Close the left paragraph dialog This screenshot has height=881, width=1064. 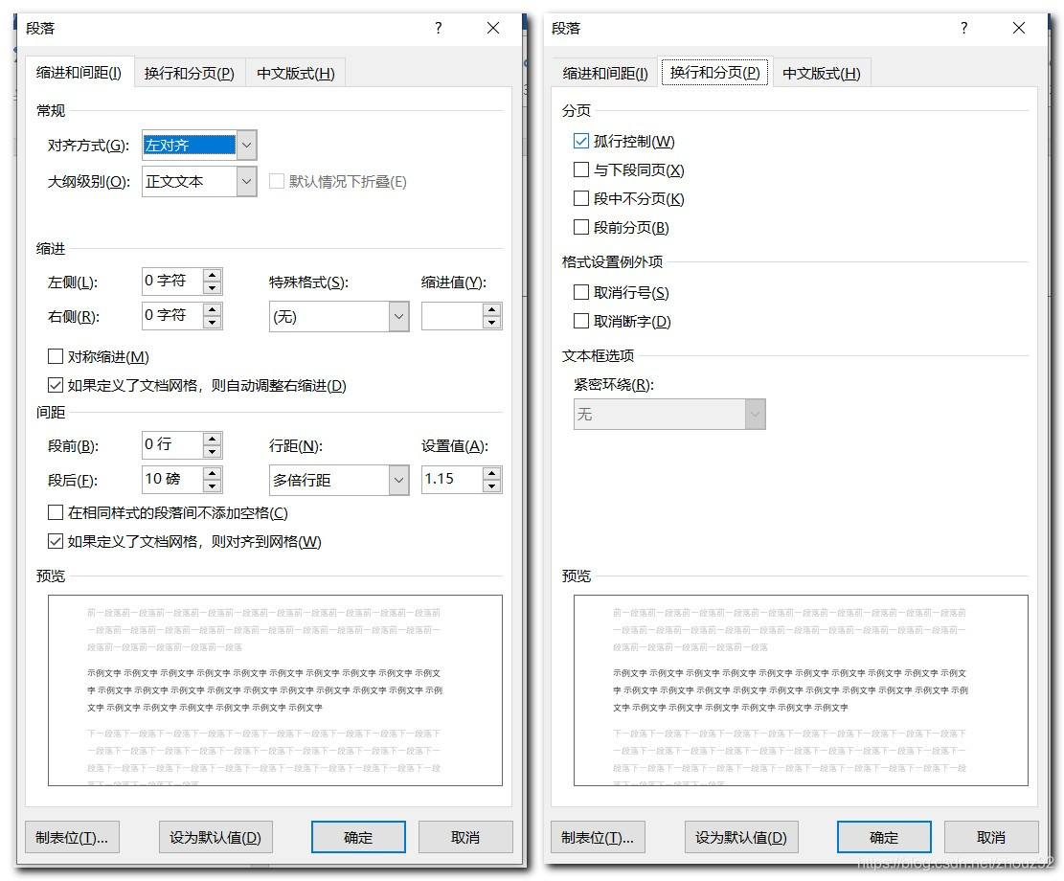click(x=493, y=28)
